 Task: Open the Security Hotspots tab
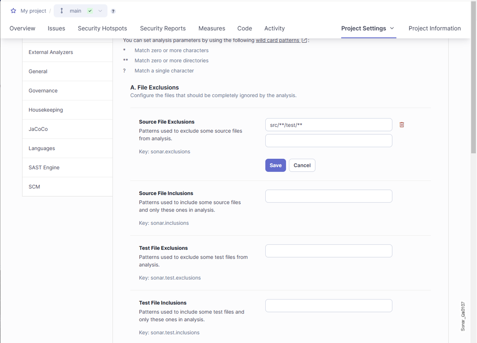[x=102, y=28]
